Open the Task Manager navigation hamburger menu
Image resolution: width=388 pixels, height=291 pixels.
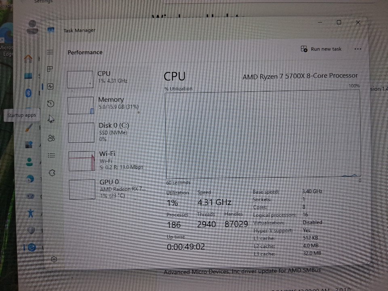coord(50,52)
